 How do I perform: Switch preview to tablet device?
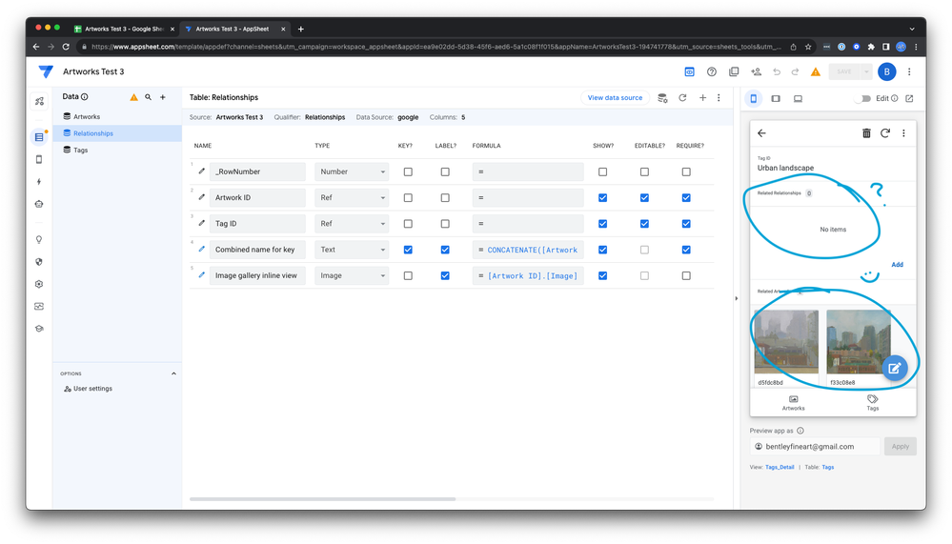pos(776,98)
